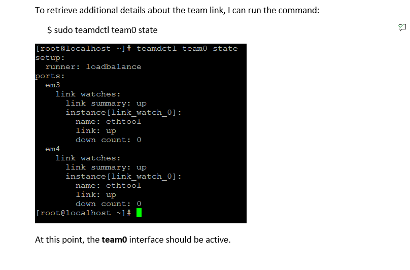
Task: Place cursor in the sudo teamdctl command line
Action: pos(102,30)
